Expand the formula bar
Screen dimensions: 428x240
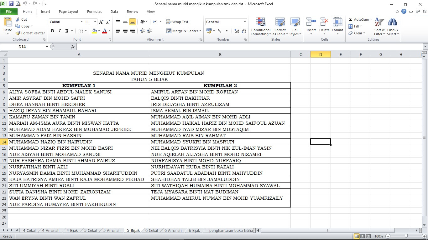coord(425,47)
